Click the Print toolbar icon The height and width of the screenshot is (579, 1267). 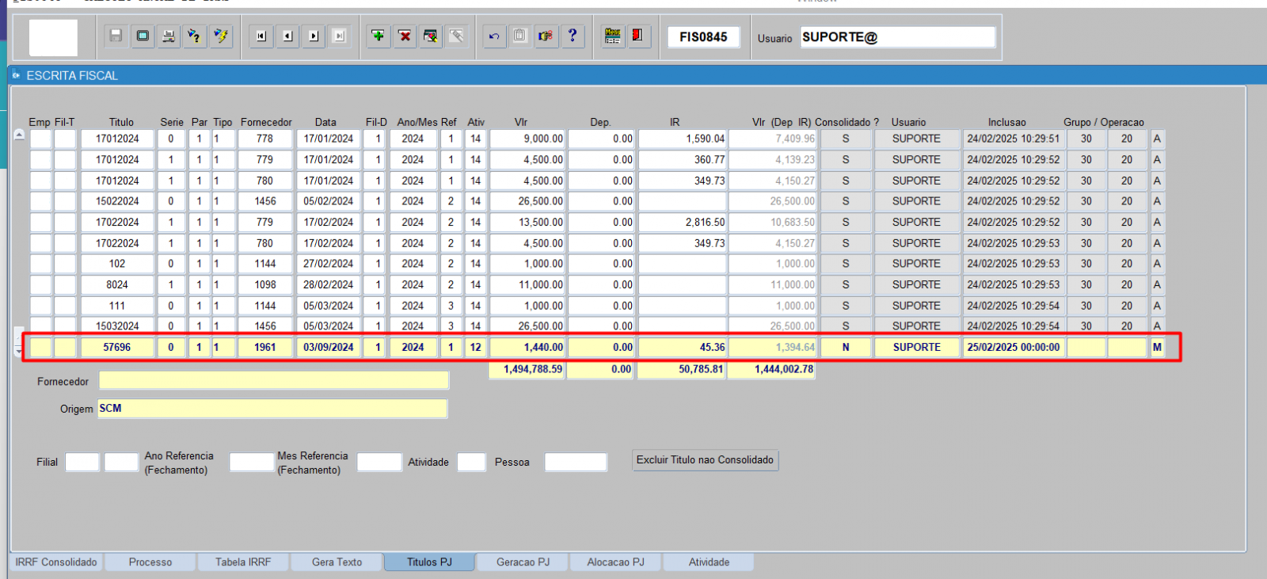pyautogui.click(x=168, y=36)
